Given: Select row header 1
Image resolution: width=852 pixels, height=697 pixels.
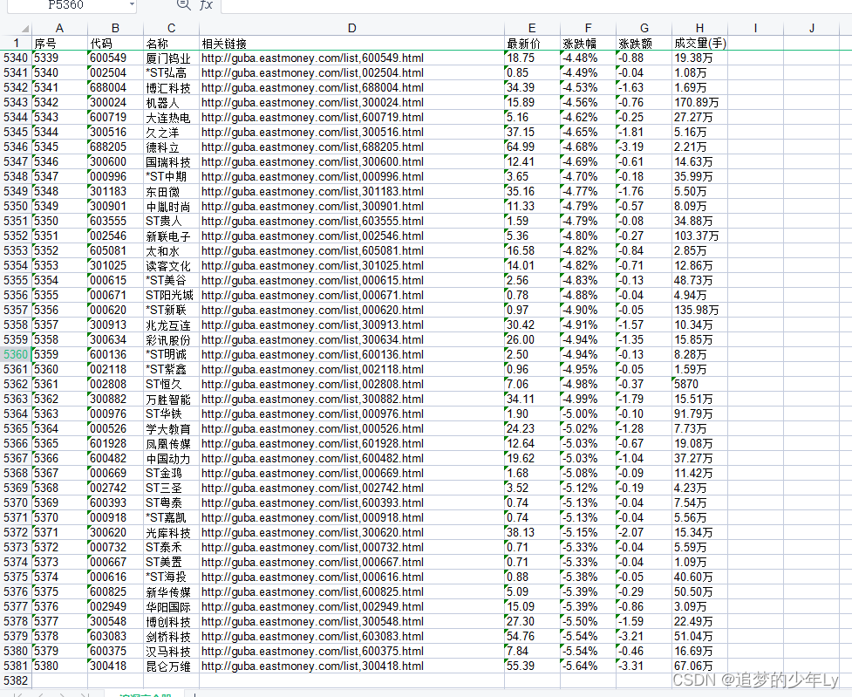Looking at the screenshot, I should click(16, 43).
